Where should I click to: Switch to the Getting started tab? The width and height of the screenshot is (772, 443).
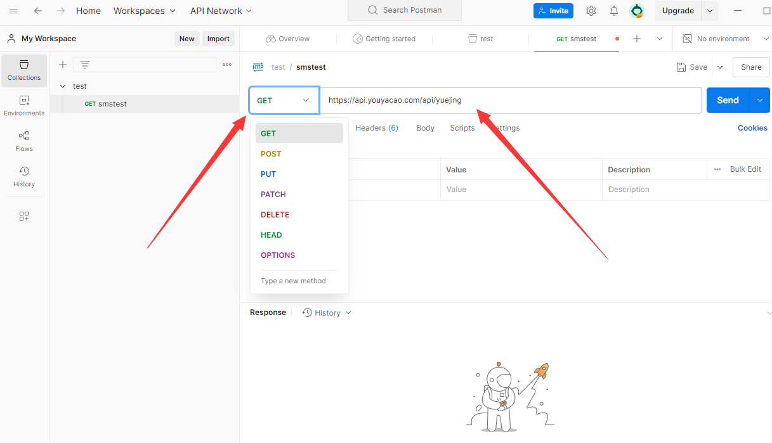384,39
